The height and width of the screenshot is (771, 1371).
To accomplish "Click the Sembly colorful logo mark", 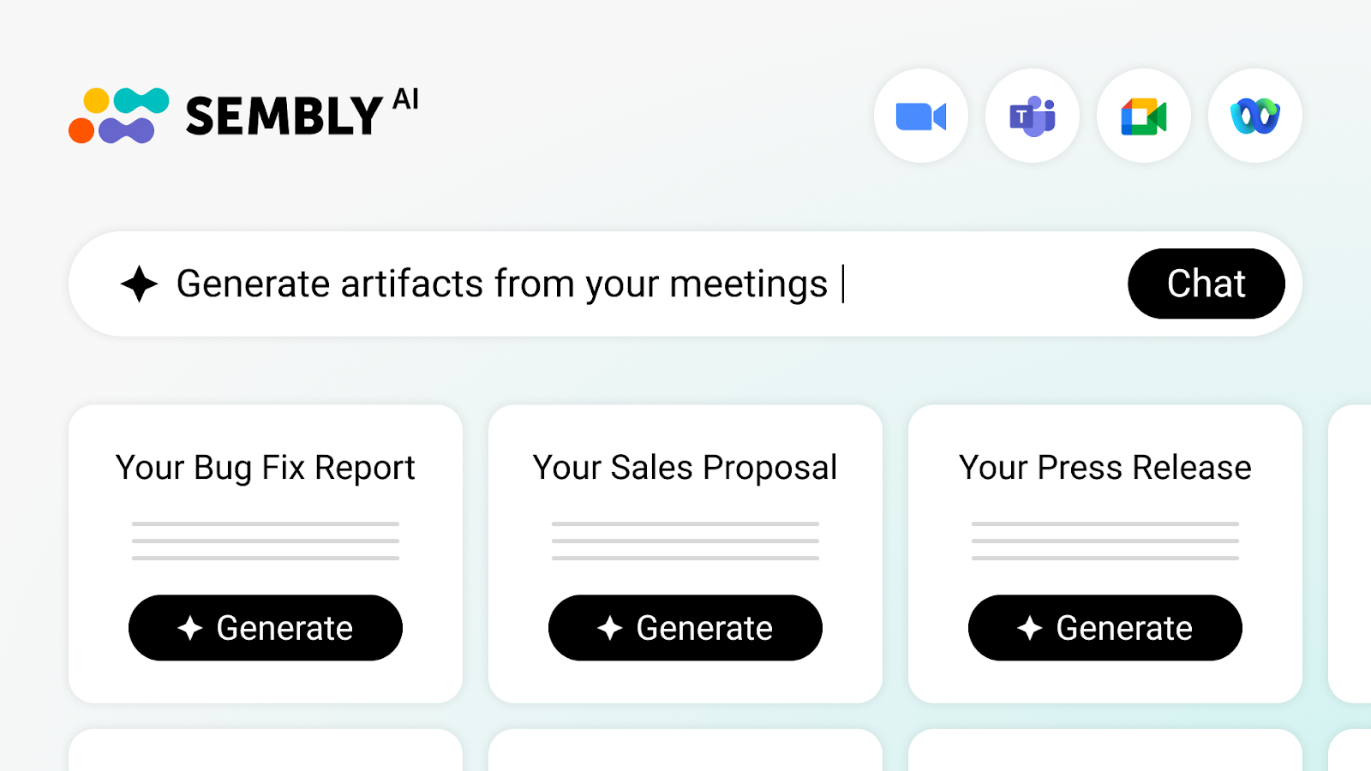I will (118, 116).
